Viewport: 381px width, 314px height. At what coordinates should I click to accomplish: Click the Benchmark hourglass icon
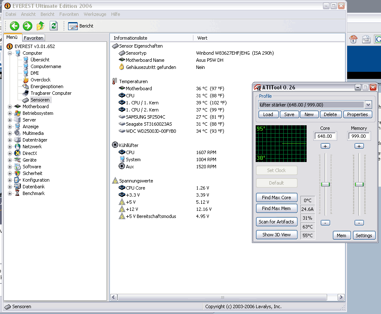pyautogui.click(x=18, y=193)
